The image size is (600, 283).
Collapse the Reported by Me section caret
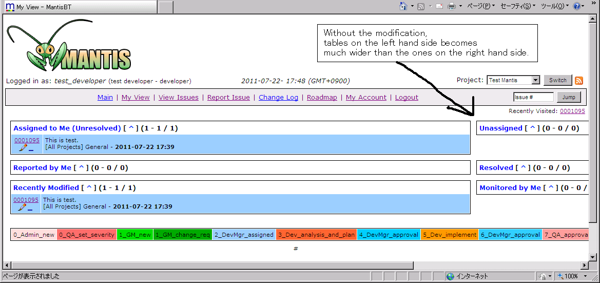[81, 168]
